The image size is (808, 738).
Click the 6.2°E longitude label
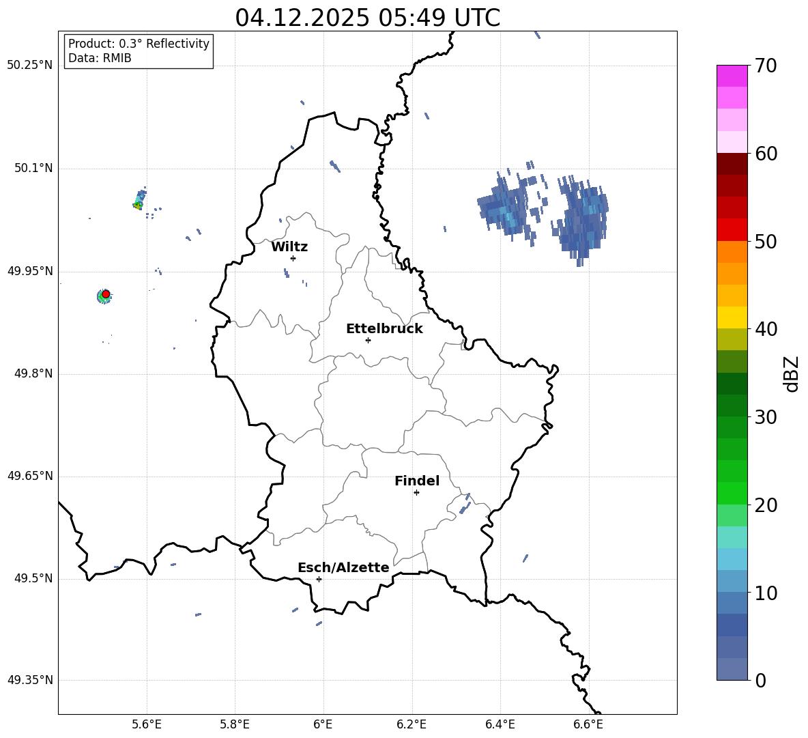click(x=412, y=724)
